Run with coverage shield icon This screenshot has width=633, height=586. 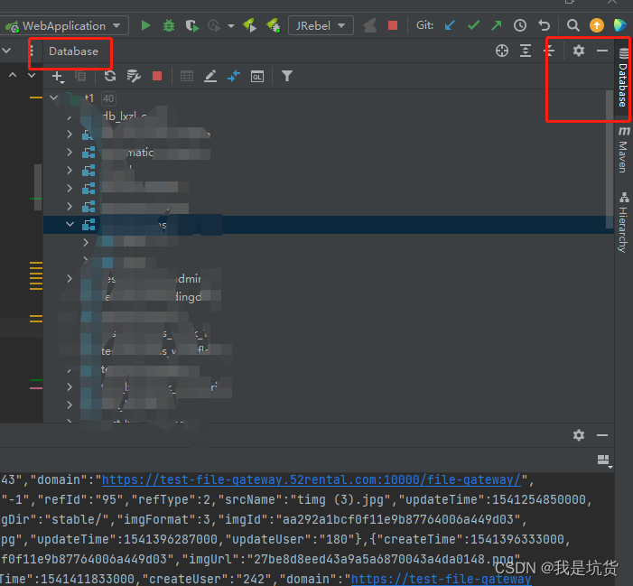[191, 26]
